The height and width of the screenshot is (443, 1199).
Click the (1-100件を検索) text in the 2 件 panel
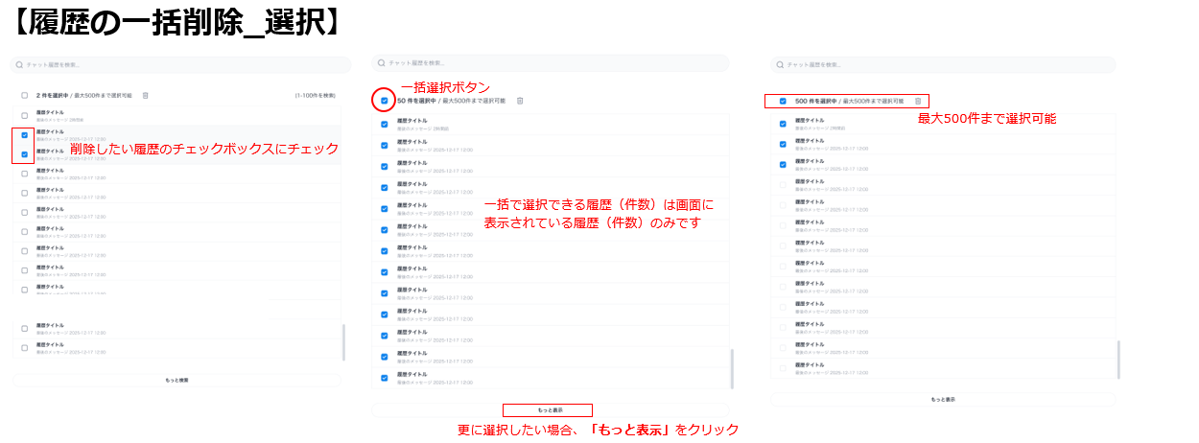pos(315,96)
